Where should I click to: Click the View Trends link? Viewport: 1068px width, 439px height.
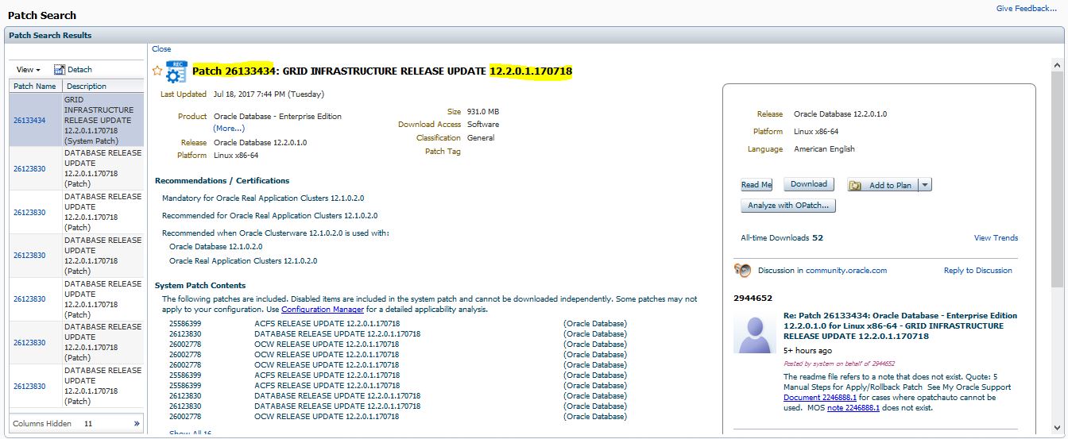995,238
